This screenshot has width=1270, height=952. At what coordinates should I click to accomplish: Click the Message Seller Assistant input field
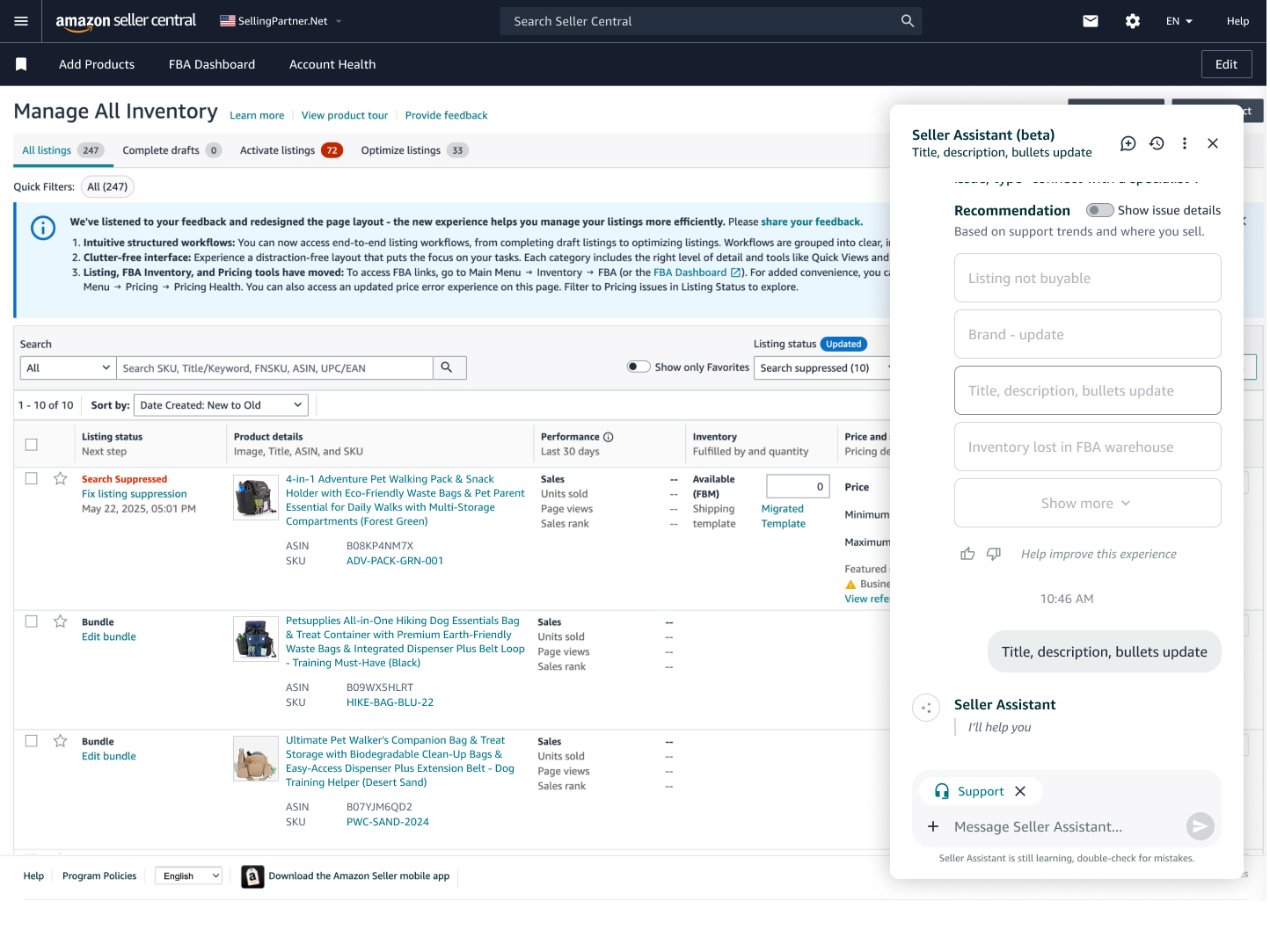(1055, 827)
